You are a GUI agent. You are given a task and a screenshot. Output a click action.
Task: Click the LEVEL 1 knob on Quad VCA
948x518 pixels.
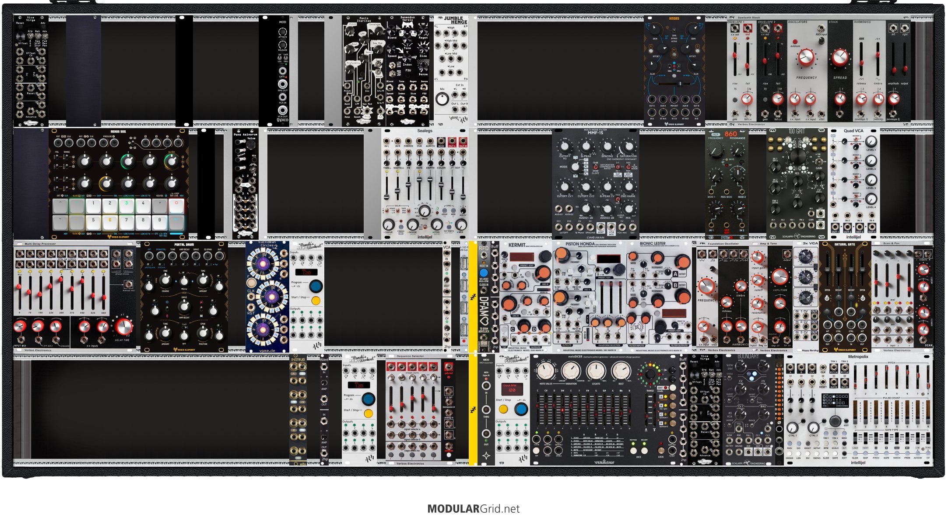pos(871,141)
